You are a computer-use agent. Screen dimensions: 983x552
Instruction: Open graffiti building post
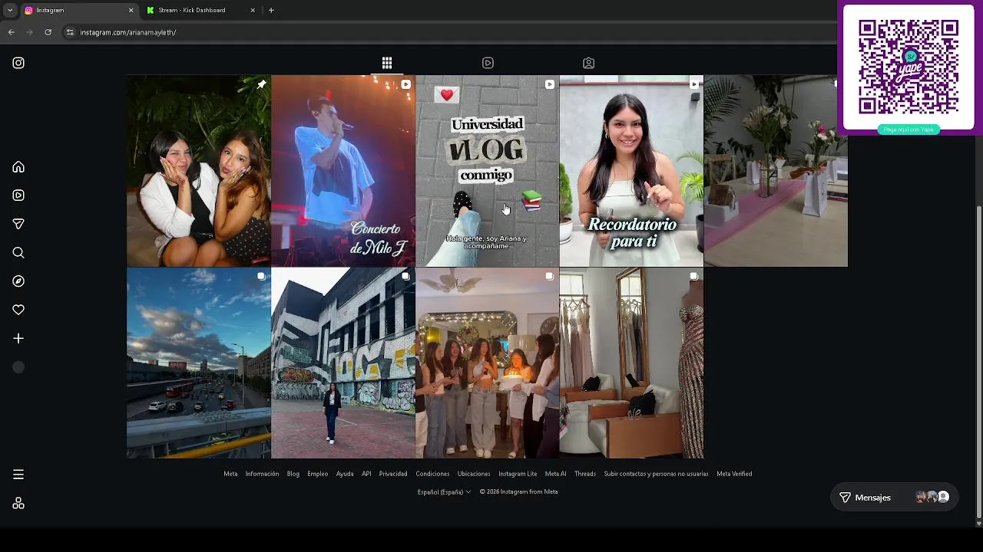tap(343, 363)
